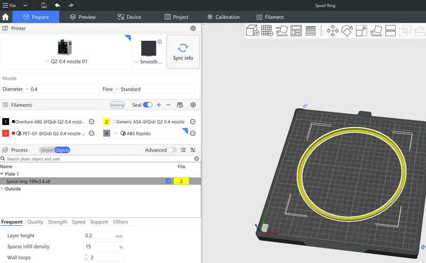Select the Scale tool icon
Viewport: 426px width, 263px height.
point(362,31)
